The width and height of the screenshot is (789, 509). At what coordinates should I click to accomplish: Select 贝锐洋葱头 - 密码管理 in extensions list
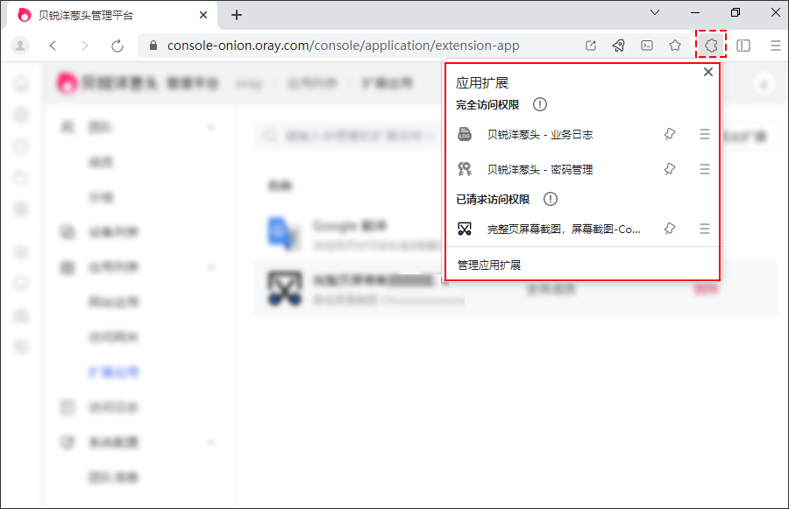pyautogui.click(x=545, y=169)
